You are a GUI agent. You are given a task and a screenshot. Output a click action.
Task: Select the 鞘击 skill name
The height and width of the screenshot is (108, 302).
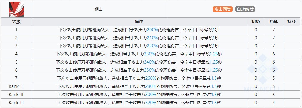98,9
